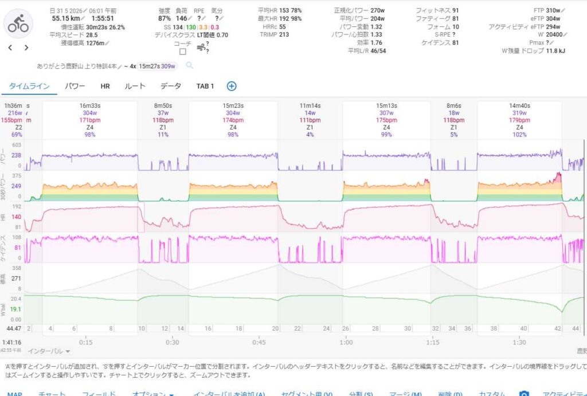Click interval marker number 26
The width and height of the screenshot is (587, 396).
346,328
